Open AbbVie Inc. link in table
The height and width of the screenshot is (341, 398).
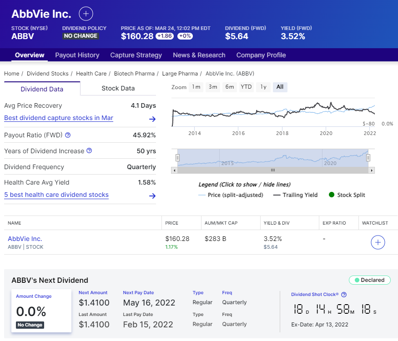[x=25, y=239]
